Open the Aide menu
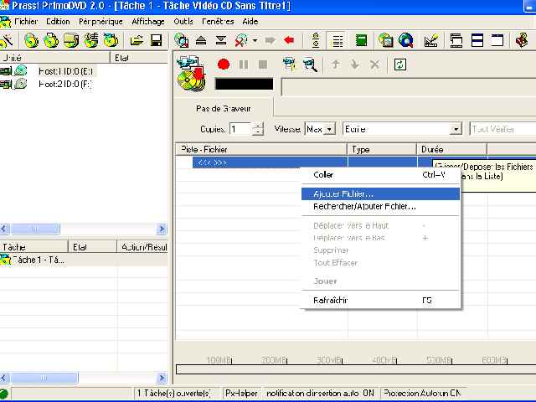536x402 pixels. (x=250, y=21)
